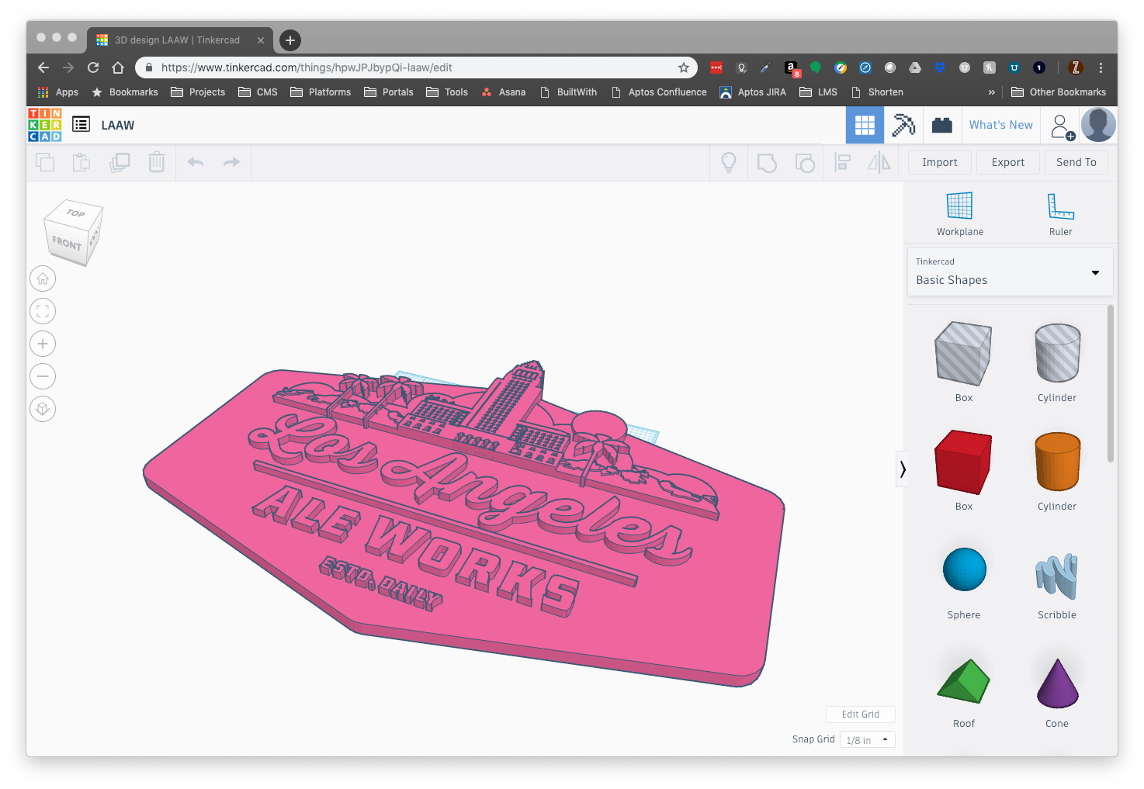Open a new browser tab
This screenshot has width=1144, height=789.
[x=290, y=40]
